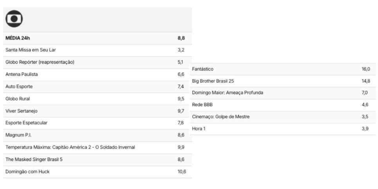Image resolution: width=378 pixels, height=189 pixels.
Task: Select the Rede BBB row
Action: (x=283, y=105)
